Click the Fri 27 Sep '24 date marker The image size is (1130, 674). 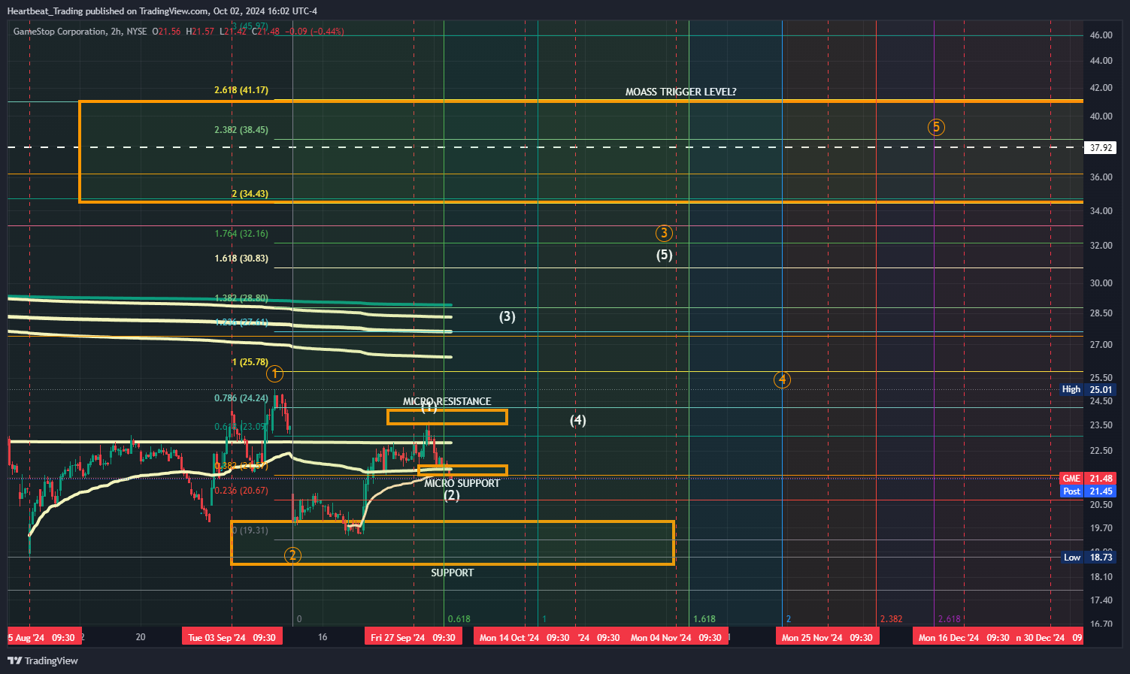point(414,637)
